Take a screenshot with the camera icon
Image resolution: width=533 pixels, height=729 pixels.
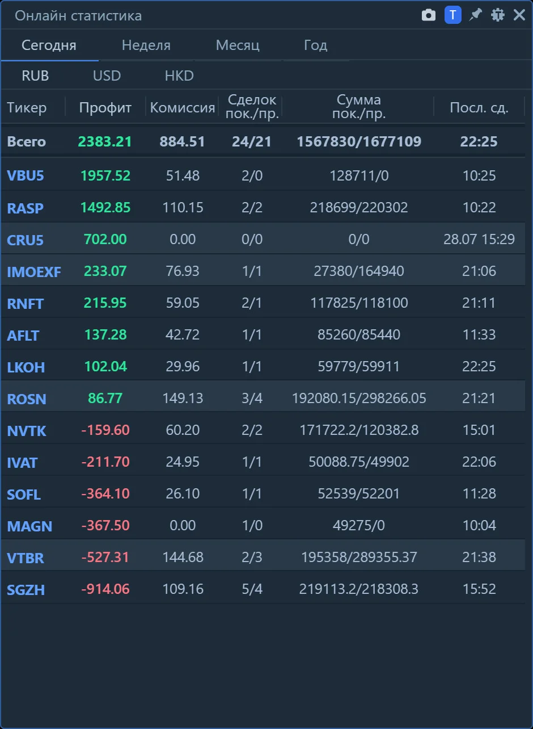[429, 15]
